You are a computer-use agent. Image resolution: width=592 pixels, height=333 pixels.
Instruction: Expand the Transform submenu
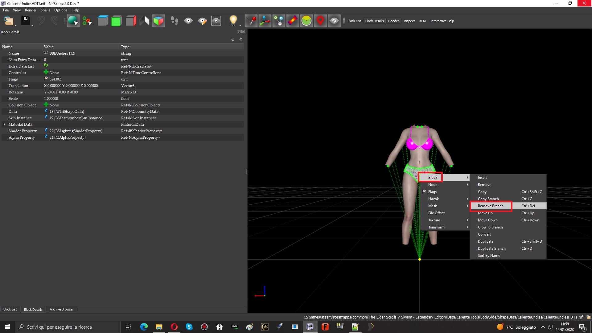445,227
